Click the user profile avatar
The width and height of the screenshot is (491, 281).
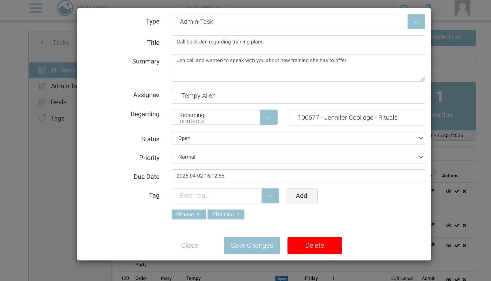click(x=462, y=8)
